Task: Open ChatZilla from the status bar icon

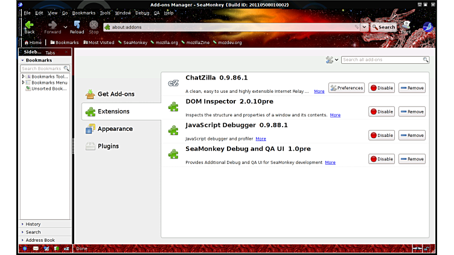Action: [66, 248]
